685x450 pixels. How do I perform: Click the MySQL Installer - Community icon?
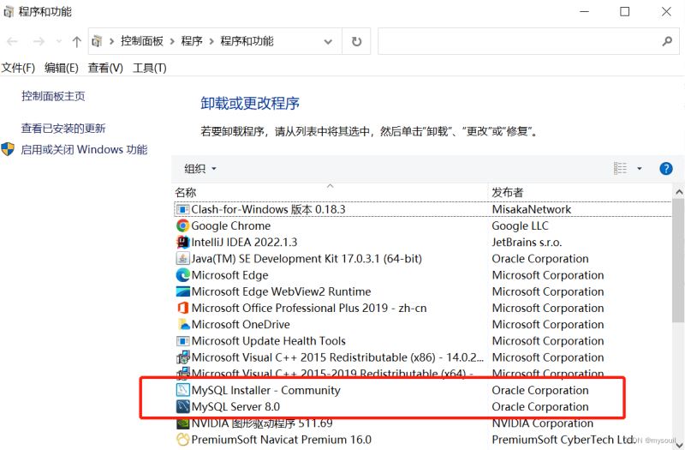click(x=182, y=390)
